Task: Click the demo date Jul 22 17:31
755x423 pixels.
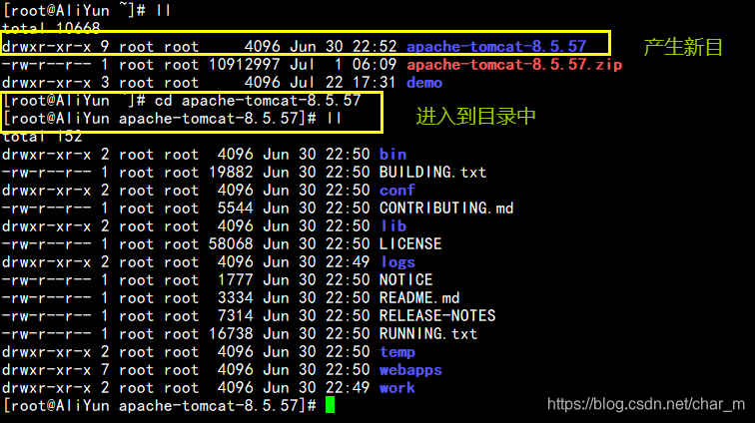Action: point(343,83)
